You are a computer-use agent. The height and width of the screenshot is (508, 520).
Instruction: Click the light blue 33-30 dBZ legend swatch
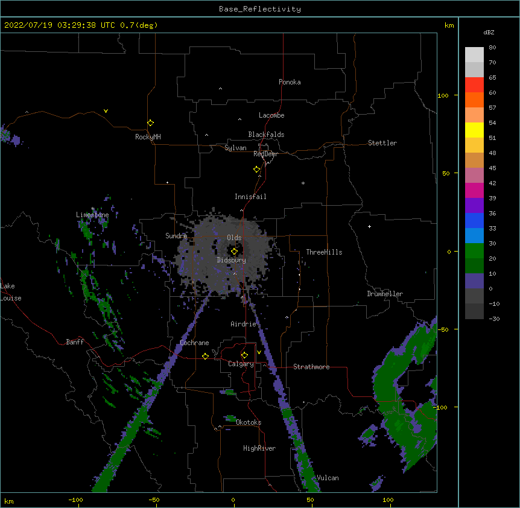tap(474, 236)
